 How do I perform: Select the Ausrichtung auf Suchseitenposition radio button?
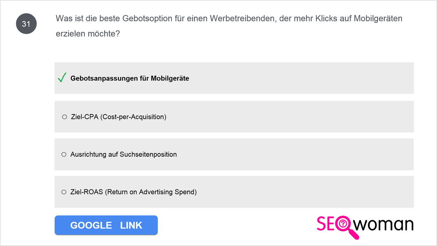pyautogui.click(x=64, y=155)
